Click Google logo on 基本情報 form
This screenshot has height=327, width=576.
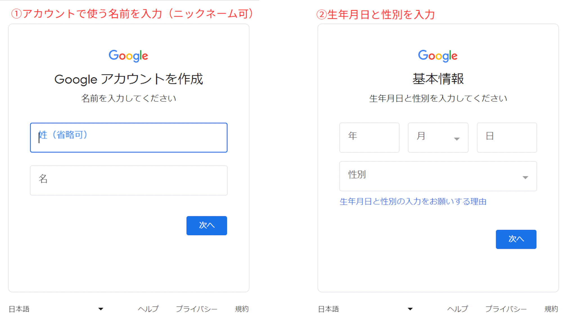point(438,56)
